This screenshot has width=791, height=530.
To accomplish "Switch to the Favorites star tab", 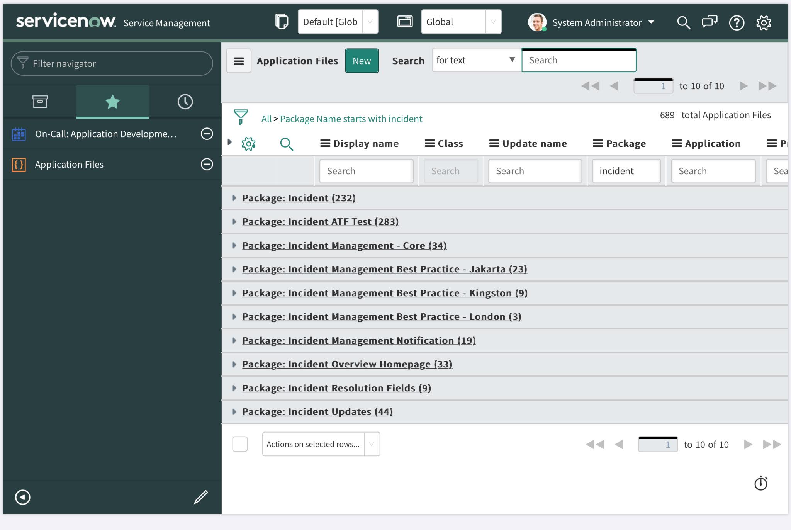I will (x=112, y=102).
